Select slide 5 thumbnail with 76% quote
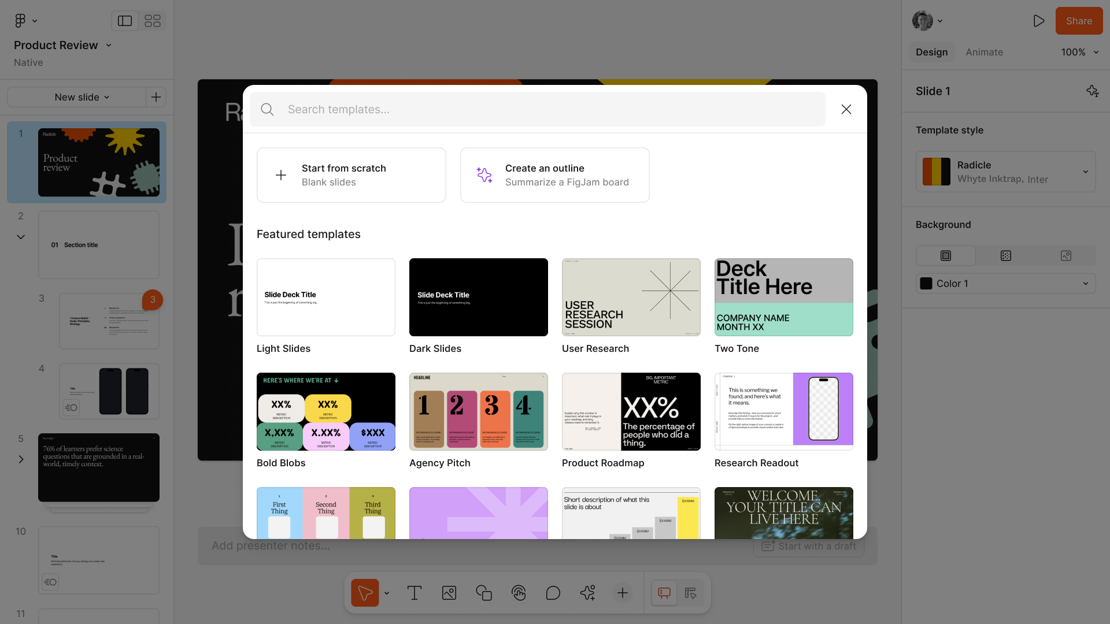The height and width of the screenshot is (624, 1110). point(99,467)
